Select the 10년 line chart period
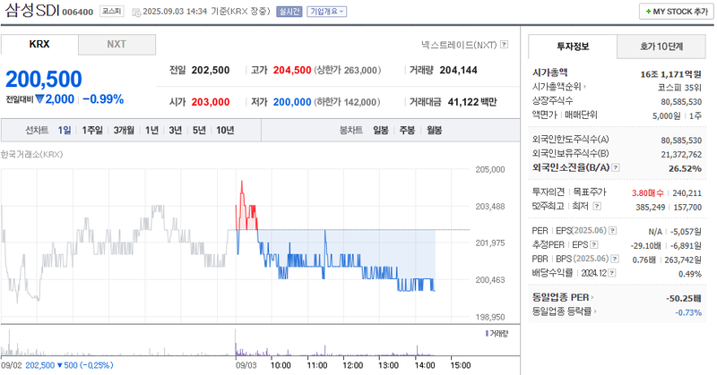The height and width of the screenshot is (375, 717). coord(225,130)
